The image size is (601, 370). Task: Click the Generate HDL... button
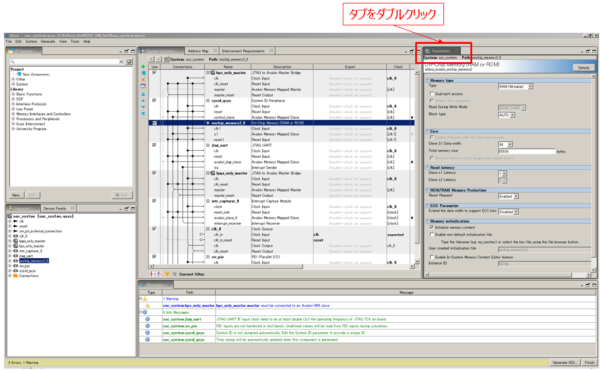(564, 363)
